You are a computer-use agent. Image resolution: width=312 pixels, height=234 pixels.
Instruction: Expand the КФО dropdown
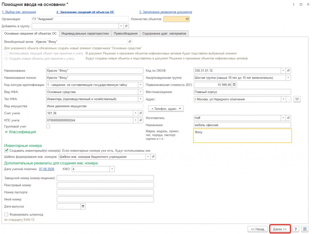(112, 169)
